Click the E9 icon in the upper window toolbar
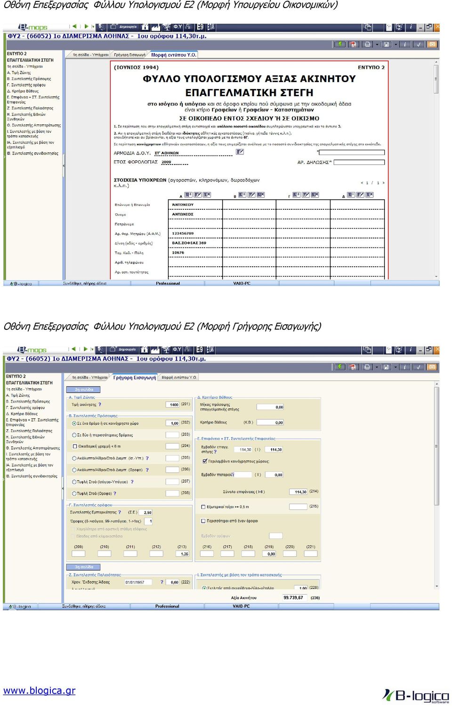The height and width of the screenshot is (707, 452). 200,27
